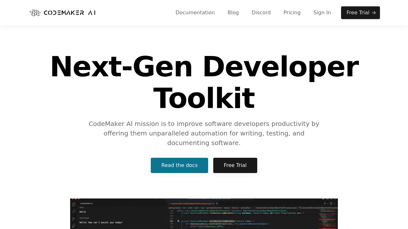This screenshot has height=229, width=408.
Task: Click the Source Control icon in the sidebar
Action: pyautogui.click(x=74, y=219)
